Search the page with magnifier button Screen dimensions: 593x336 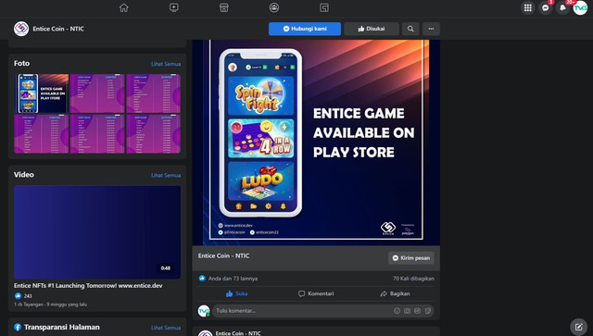[410, 29]
